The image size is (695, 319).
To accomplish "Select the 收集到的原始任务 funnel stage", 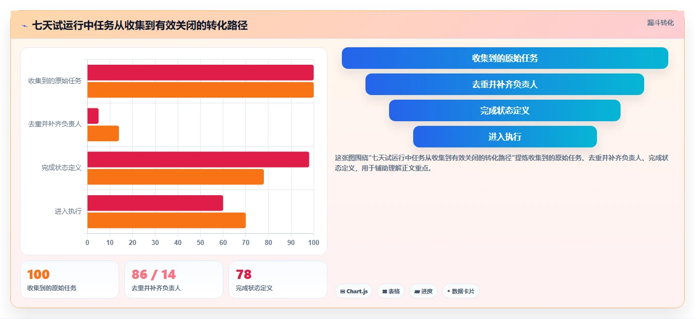I will pos(505,58).
